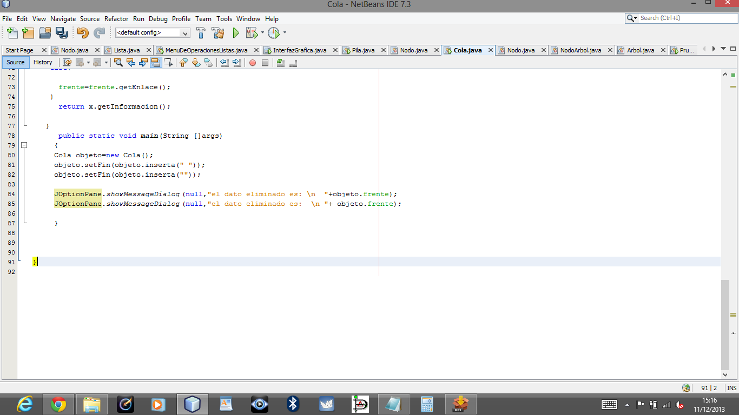Shift Line Right icon
This screenshot has width=739, height=415.
point(237,63)
